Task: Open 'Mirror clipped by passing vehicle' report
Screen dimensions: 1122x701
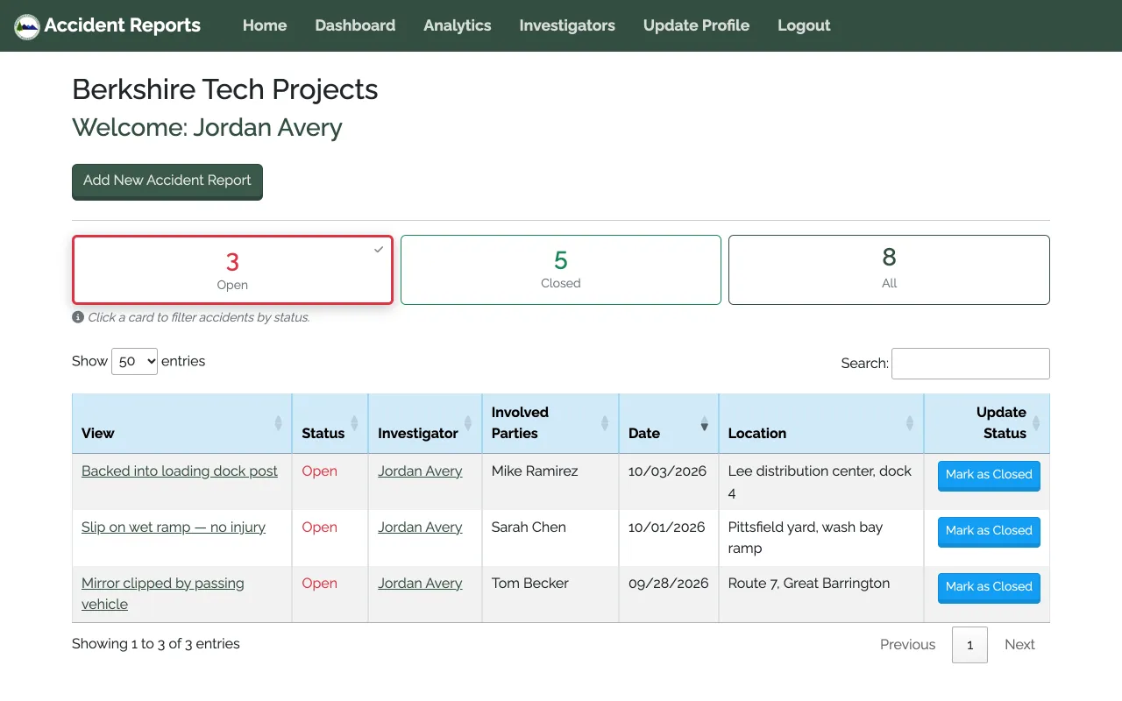Action: [x=163, y=593]
